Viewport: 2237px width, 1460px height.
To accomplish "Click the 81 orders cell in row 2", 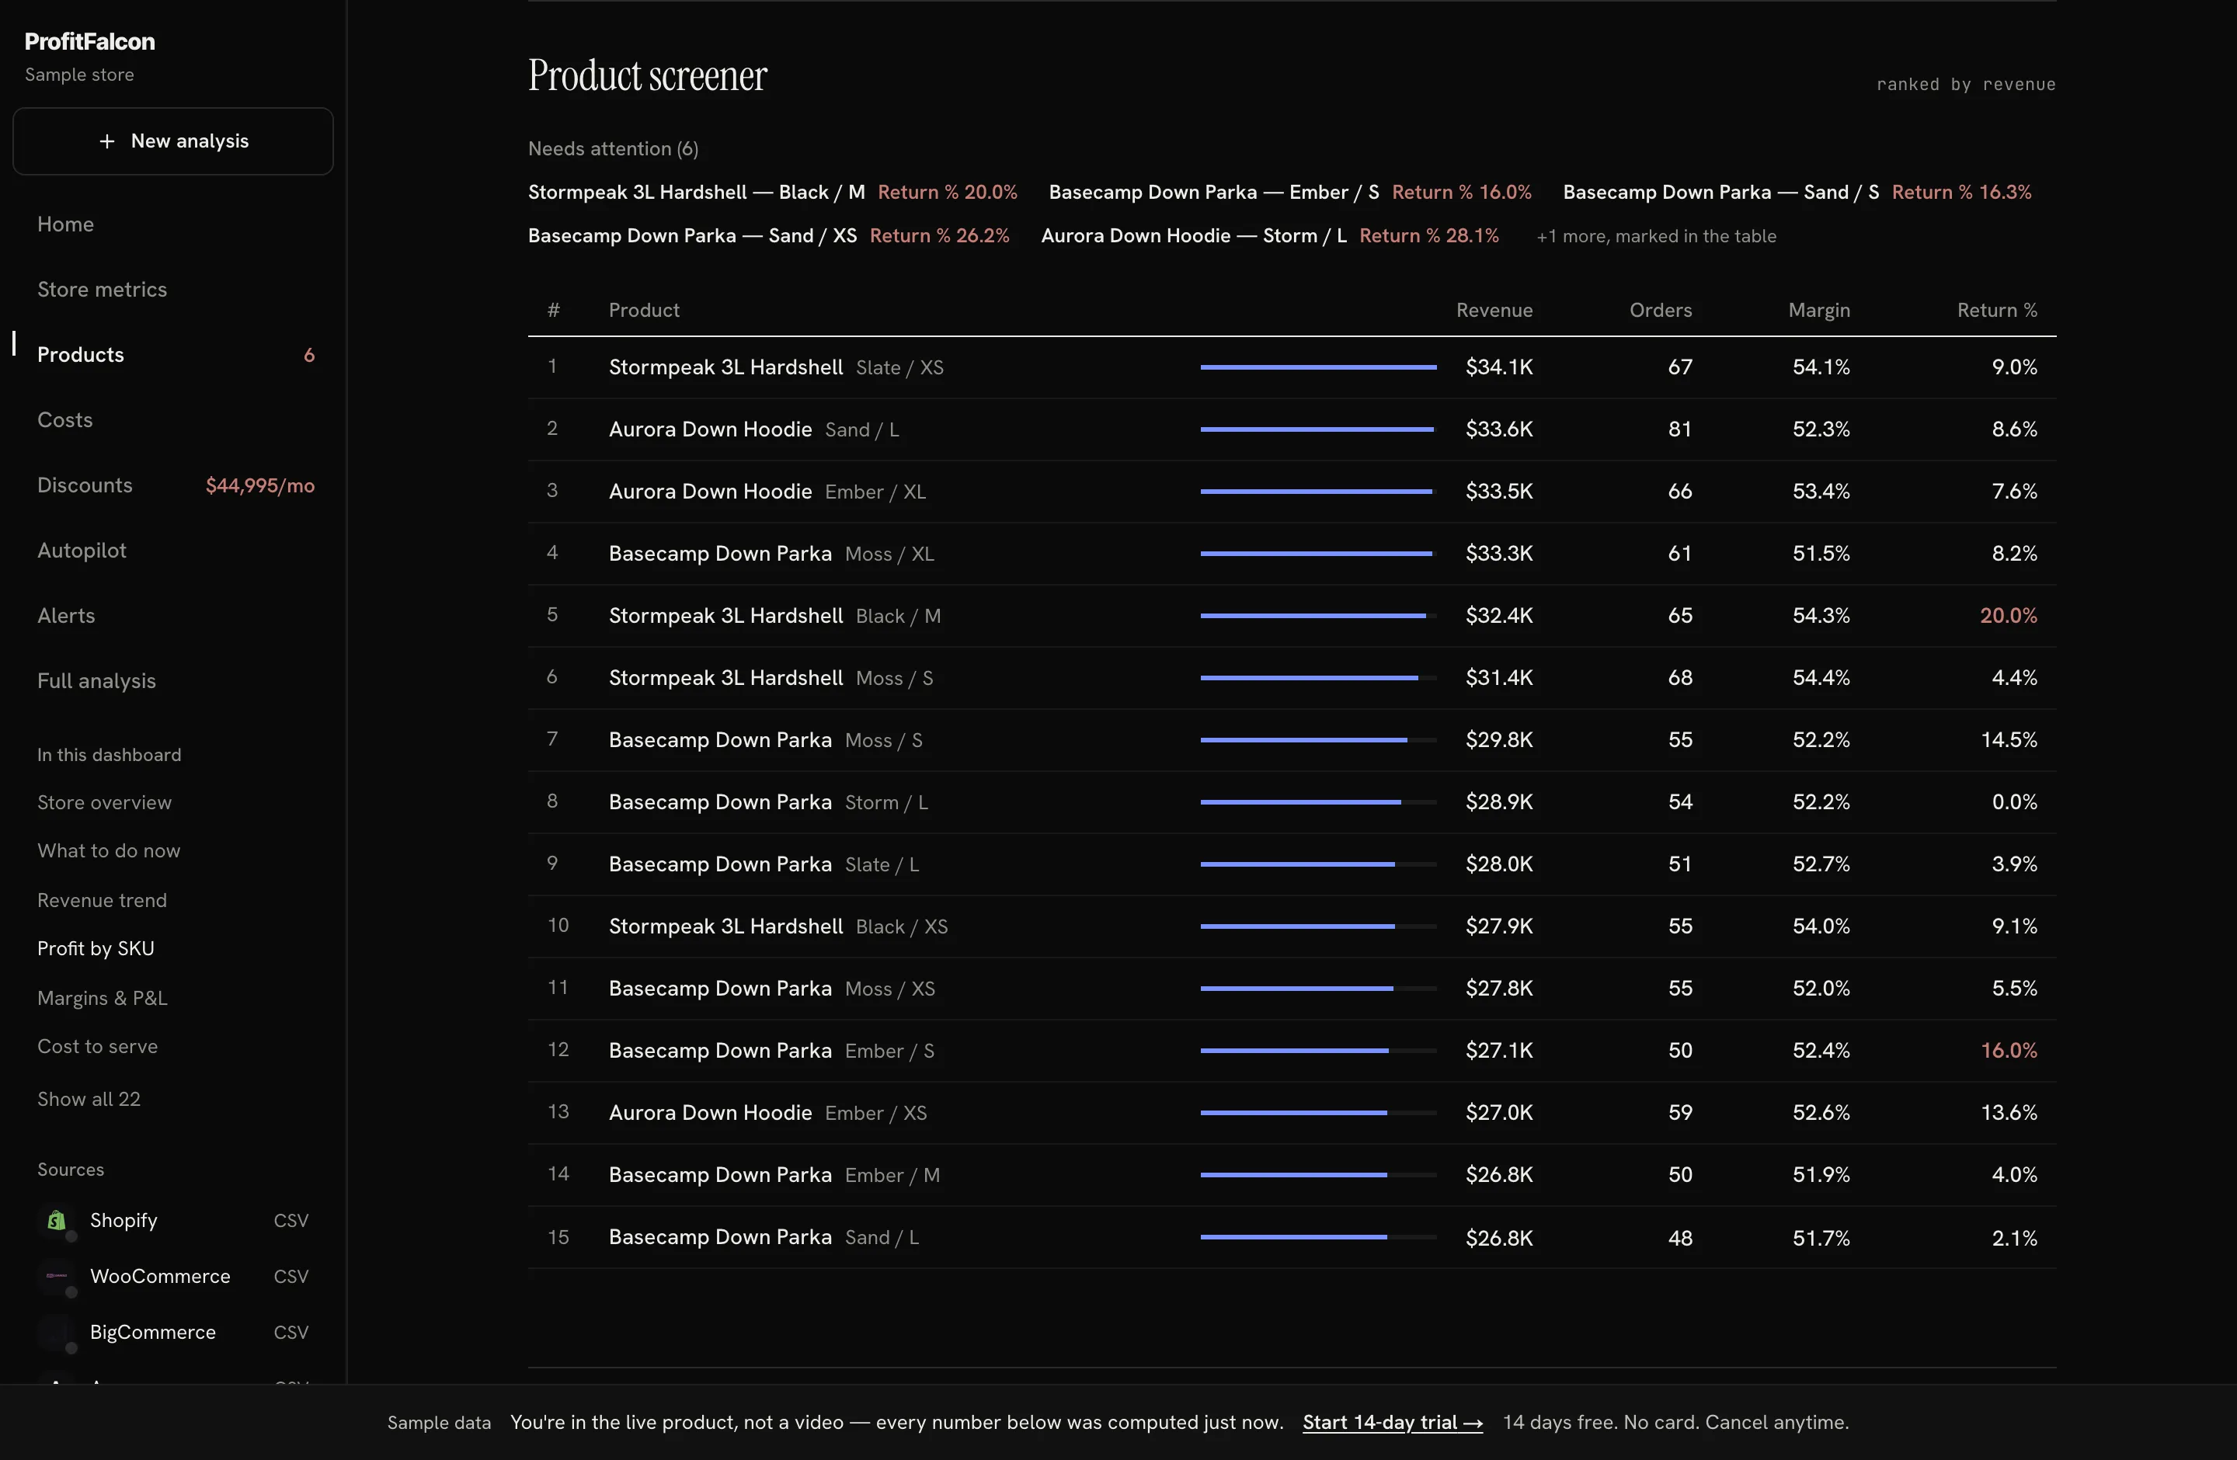I will click(1679, 429).
